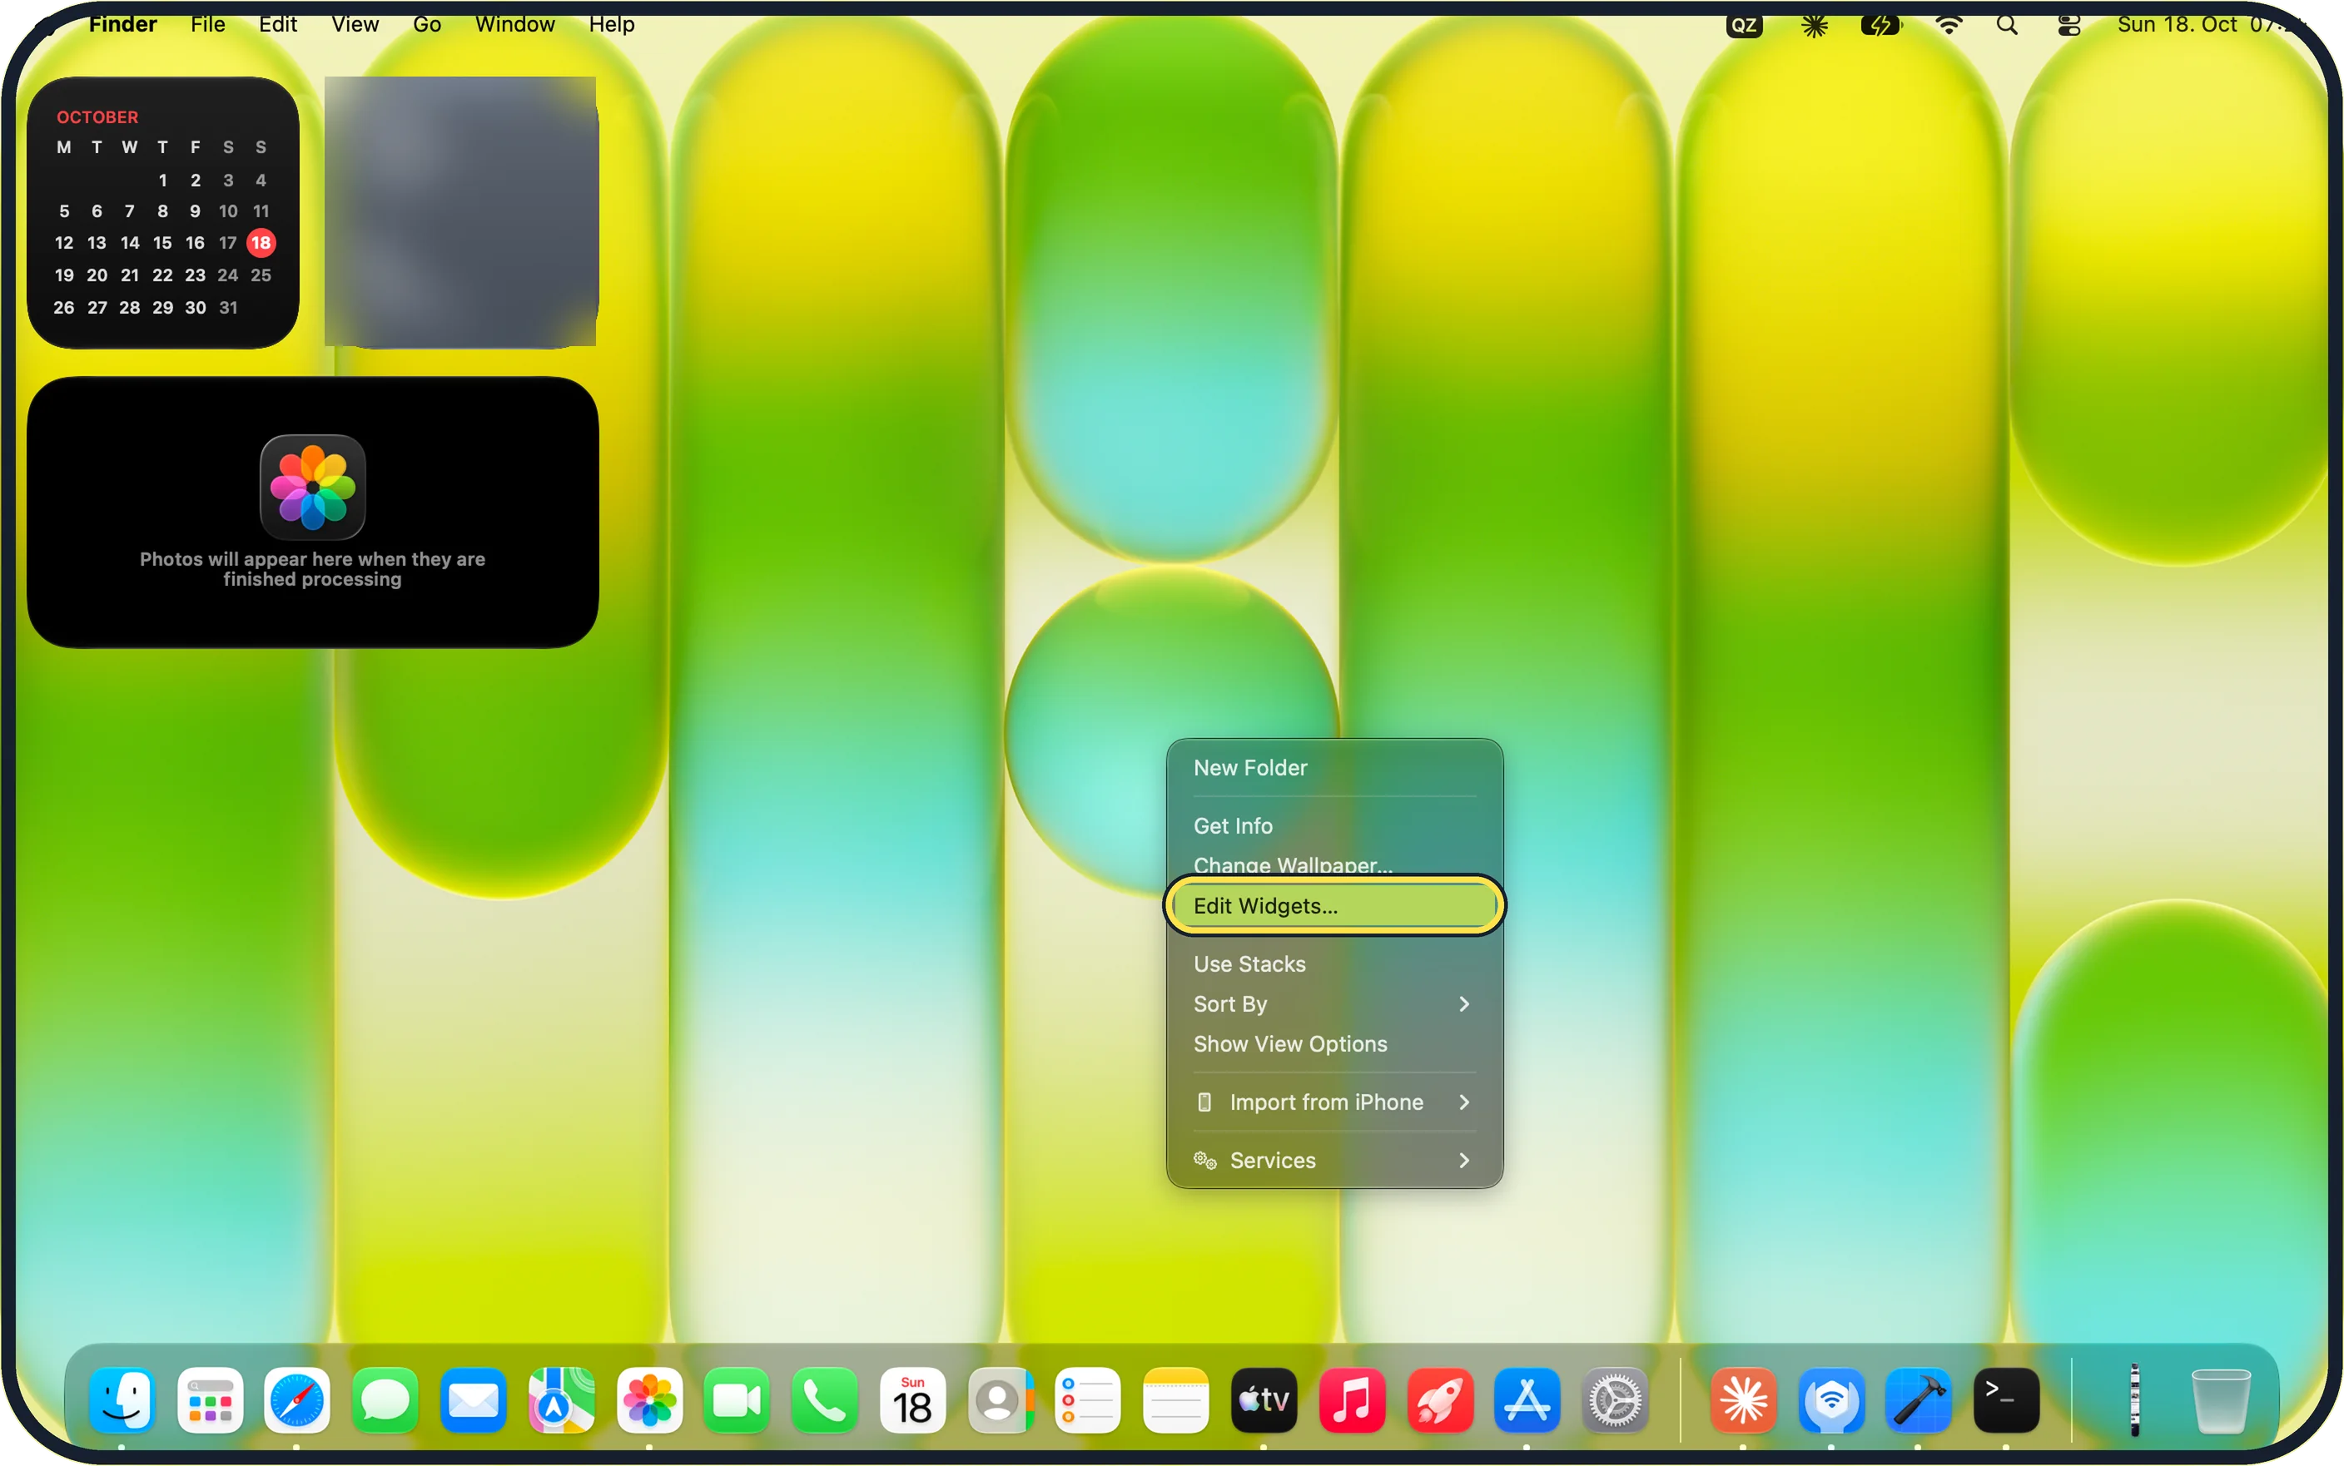
Task: Open Xcode hammer icon in the Dock
Action: (x=1917, y=1400)
